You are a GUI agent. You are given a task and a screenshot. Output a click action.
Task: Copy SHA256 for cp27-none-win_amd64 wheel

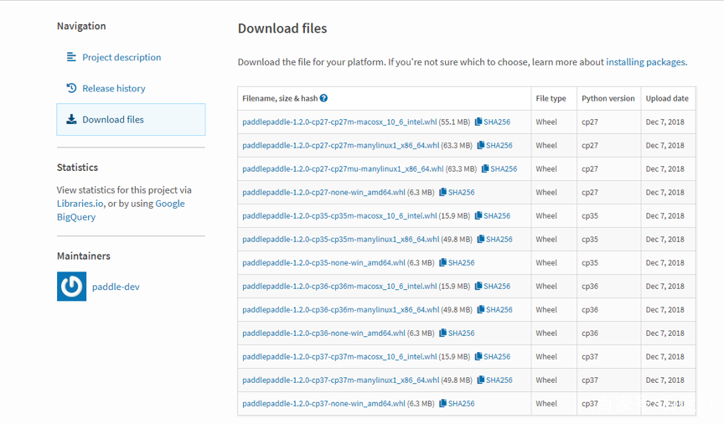(x=457, y=192)
